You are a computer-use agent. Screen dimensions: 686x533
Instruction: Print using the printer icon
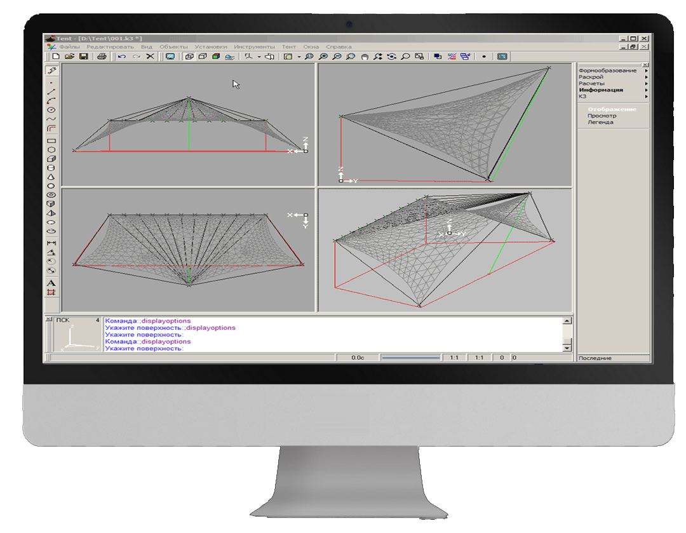pos(102,57)
